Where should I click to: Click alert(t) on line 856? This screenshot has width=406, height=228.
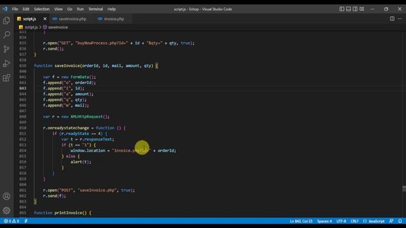[80, 162]
